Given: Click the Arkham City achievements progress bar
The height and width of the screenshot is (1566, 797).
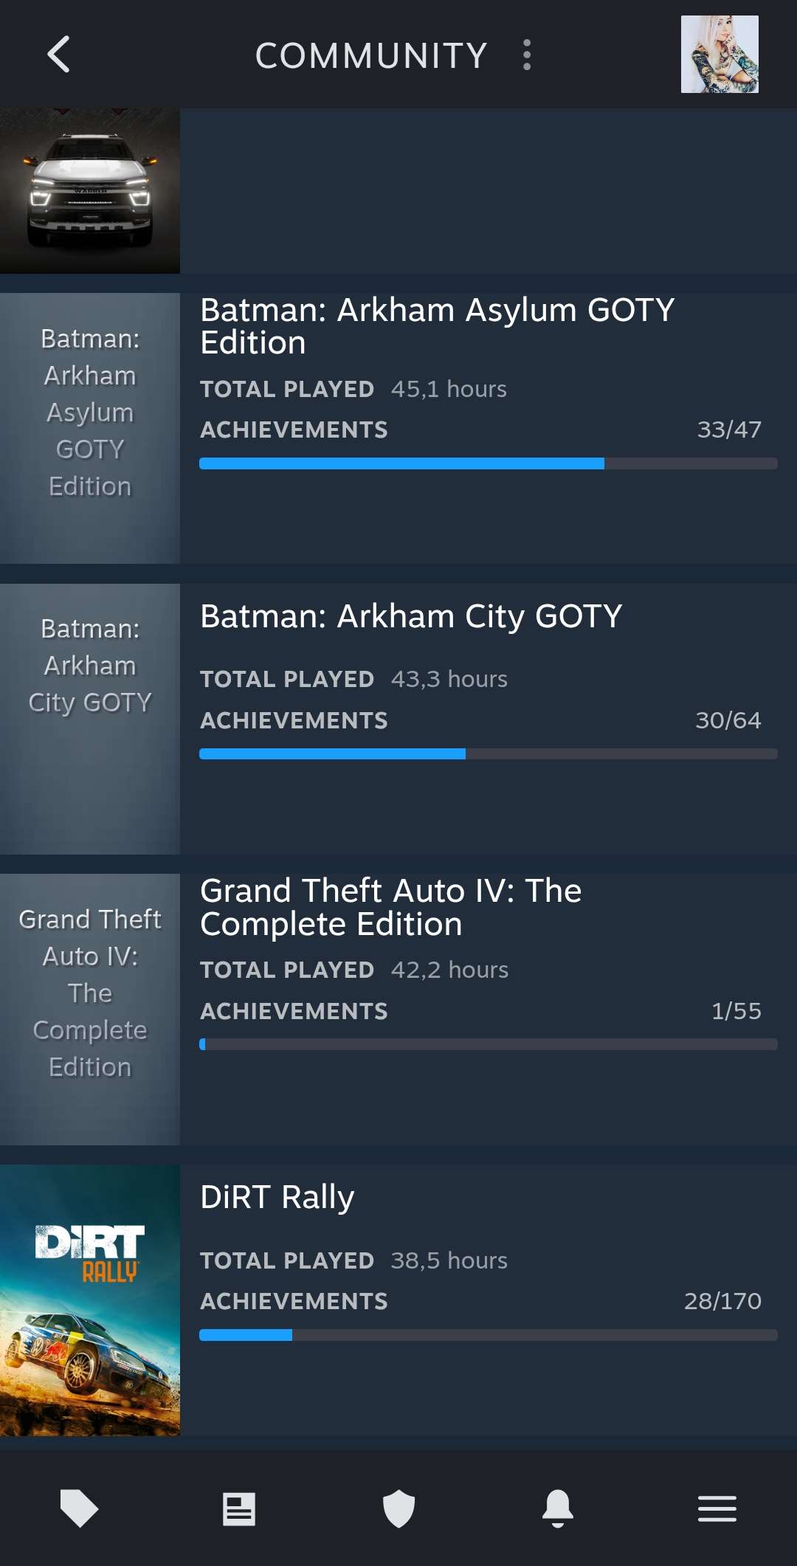Looking at the screenshot, I should click(x=489, y=754).
